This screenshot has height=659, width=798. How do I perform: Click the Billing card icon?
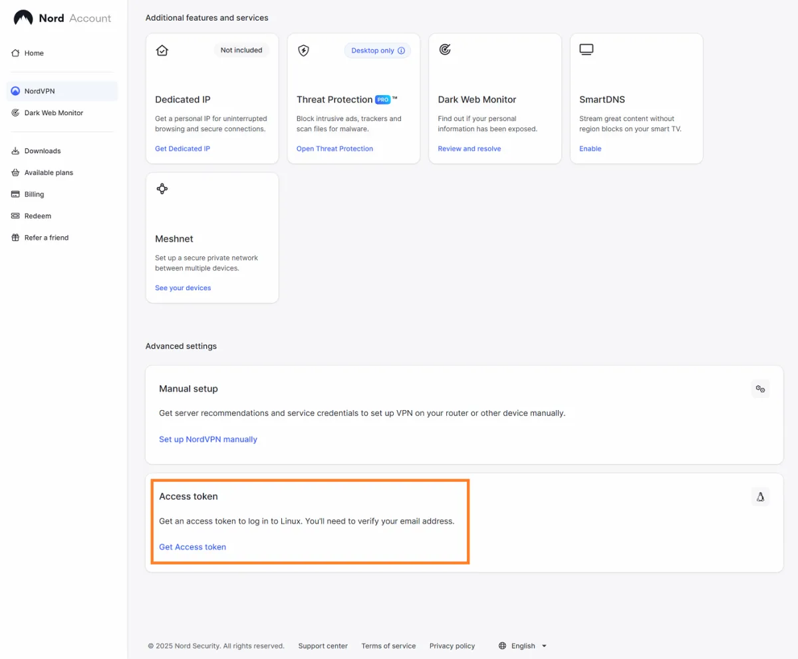[x=15, y=194]
